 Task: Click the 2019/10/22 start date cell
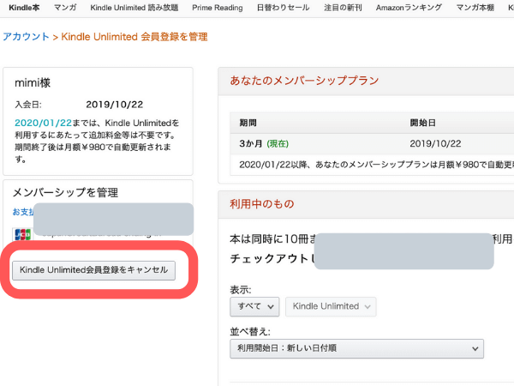tap(435, 143)
